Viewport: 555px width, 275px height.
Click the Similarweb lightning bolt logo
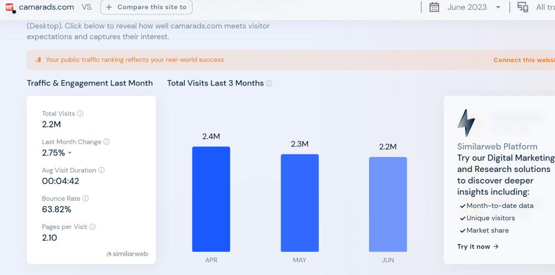point(466,123)
